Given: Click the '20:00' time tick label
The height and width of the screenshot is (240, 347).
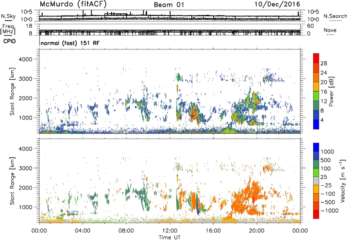Looking at the screenshot, I should pos(257,231).
